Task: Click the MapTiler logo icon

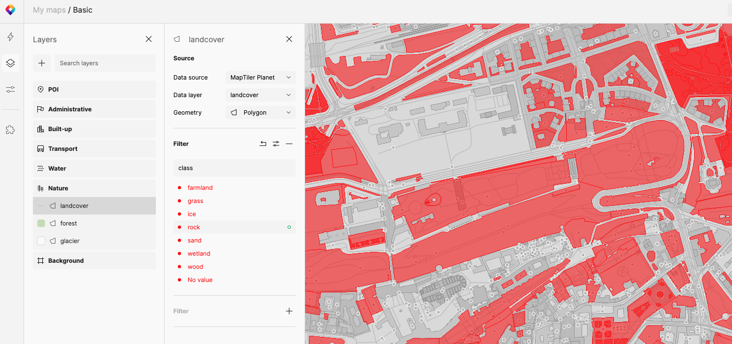Action: [x=10, y=10]
